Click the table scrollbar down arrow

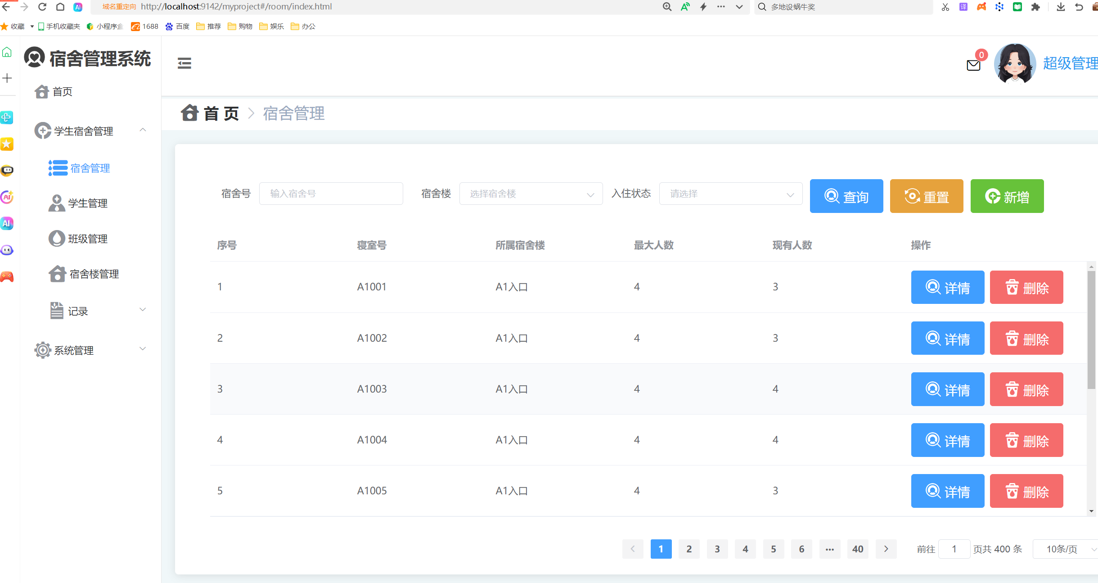[1091, 511]
